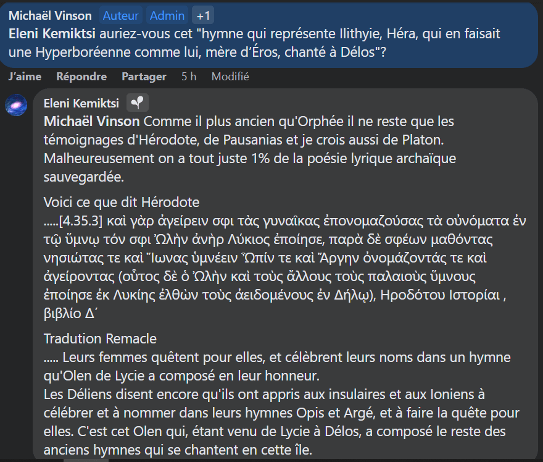This screenshot has height=462, width=543.
Task: Click Eleni Kemiktsi's galaxy profile picture
Action: click(x=16, y=106)
